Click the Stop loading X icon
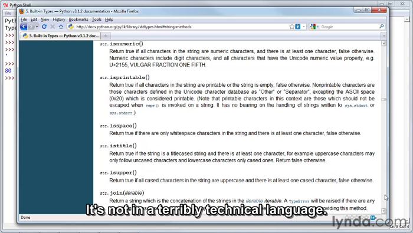The height and width of the screenshot is (233, 413). (x=53, y=27)
